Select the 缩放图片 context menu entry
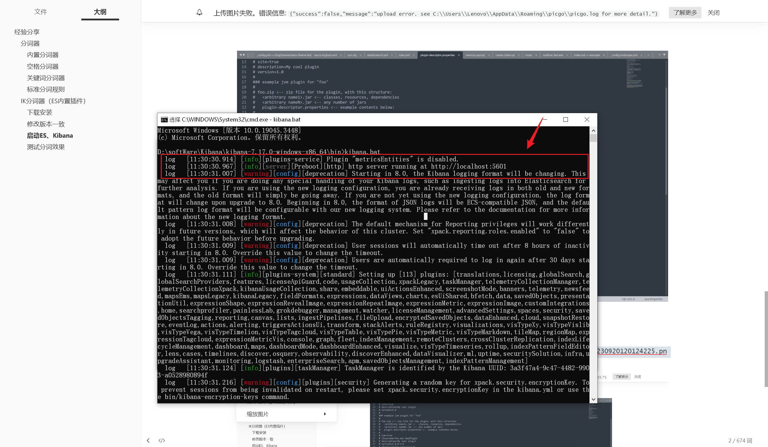The width and height of the screenshot is (768, 447). pyautogui.click(x=286, y=414)
